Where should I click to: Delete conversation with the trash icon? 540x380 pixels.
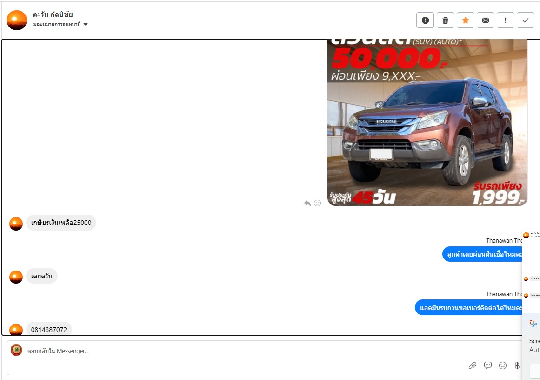[445, 20]
